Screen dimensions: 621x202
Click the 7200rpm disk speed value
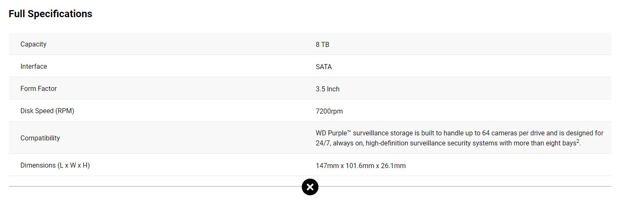(329, 111)
